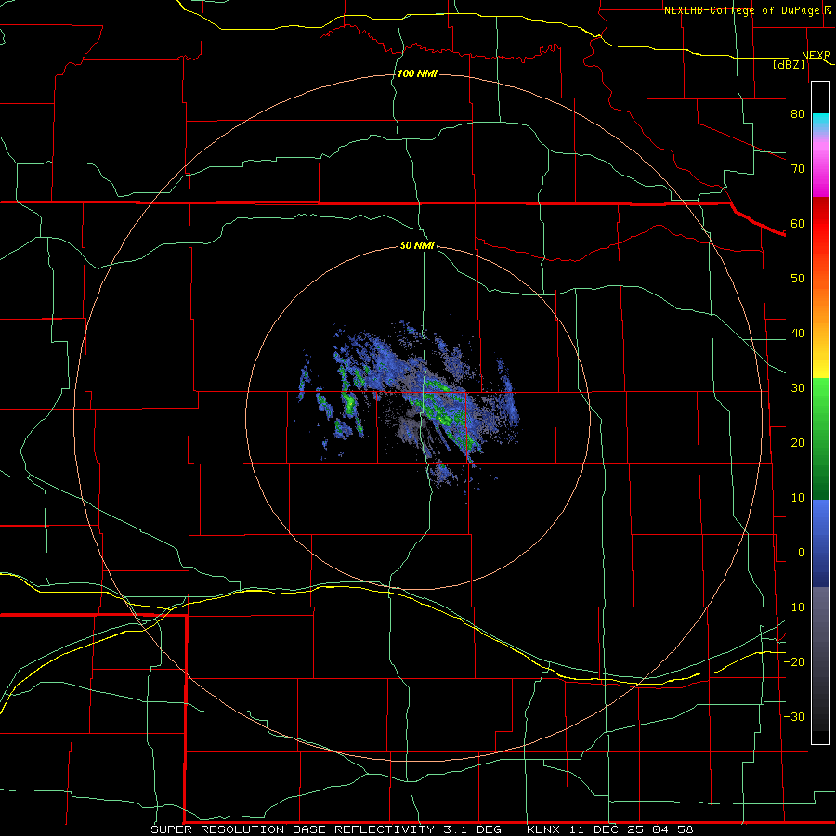Click the SUPER-RESOLUTION BASE REFLECTIVITY caption text
Image resolution: width=836 pixels, height=836 pixels.
[x=293, y=829]
